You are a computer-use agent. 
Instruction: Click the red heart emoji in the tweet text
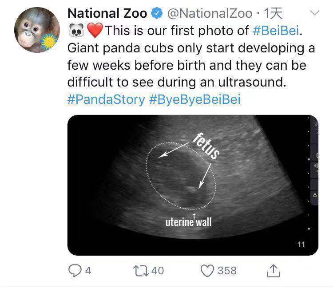click(94, 31)
